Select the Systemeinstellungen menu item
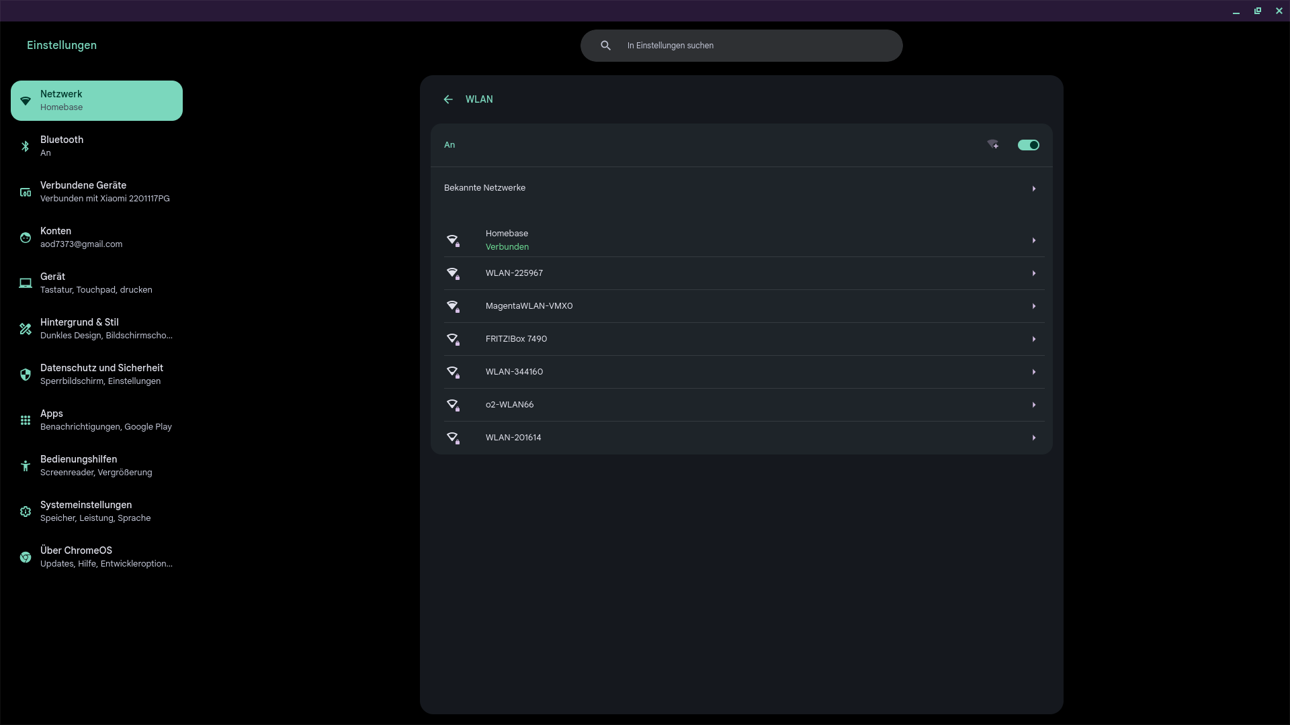1290x725 pixels. click(96, 512)
